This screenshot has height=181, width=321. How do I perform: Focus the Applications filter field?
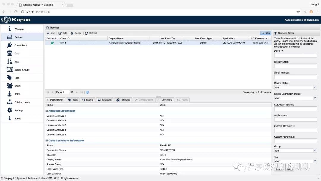click(x=295, y=119)
